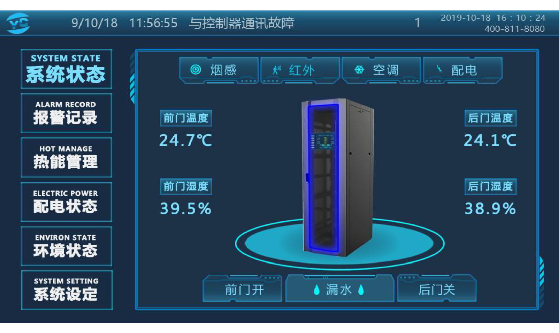Screen dimensions: 559x333
Task: Click the 后门湿度 label
Action: coord(490,187)
